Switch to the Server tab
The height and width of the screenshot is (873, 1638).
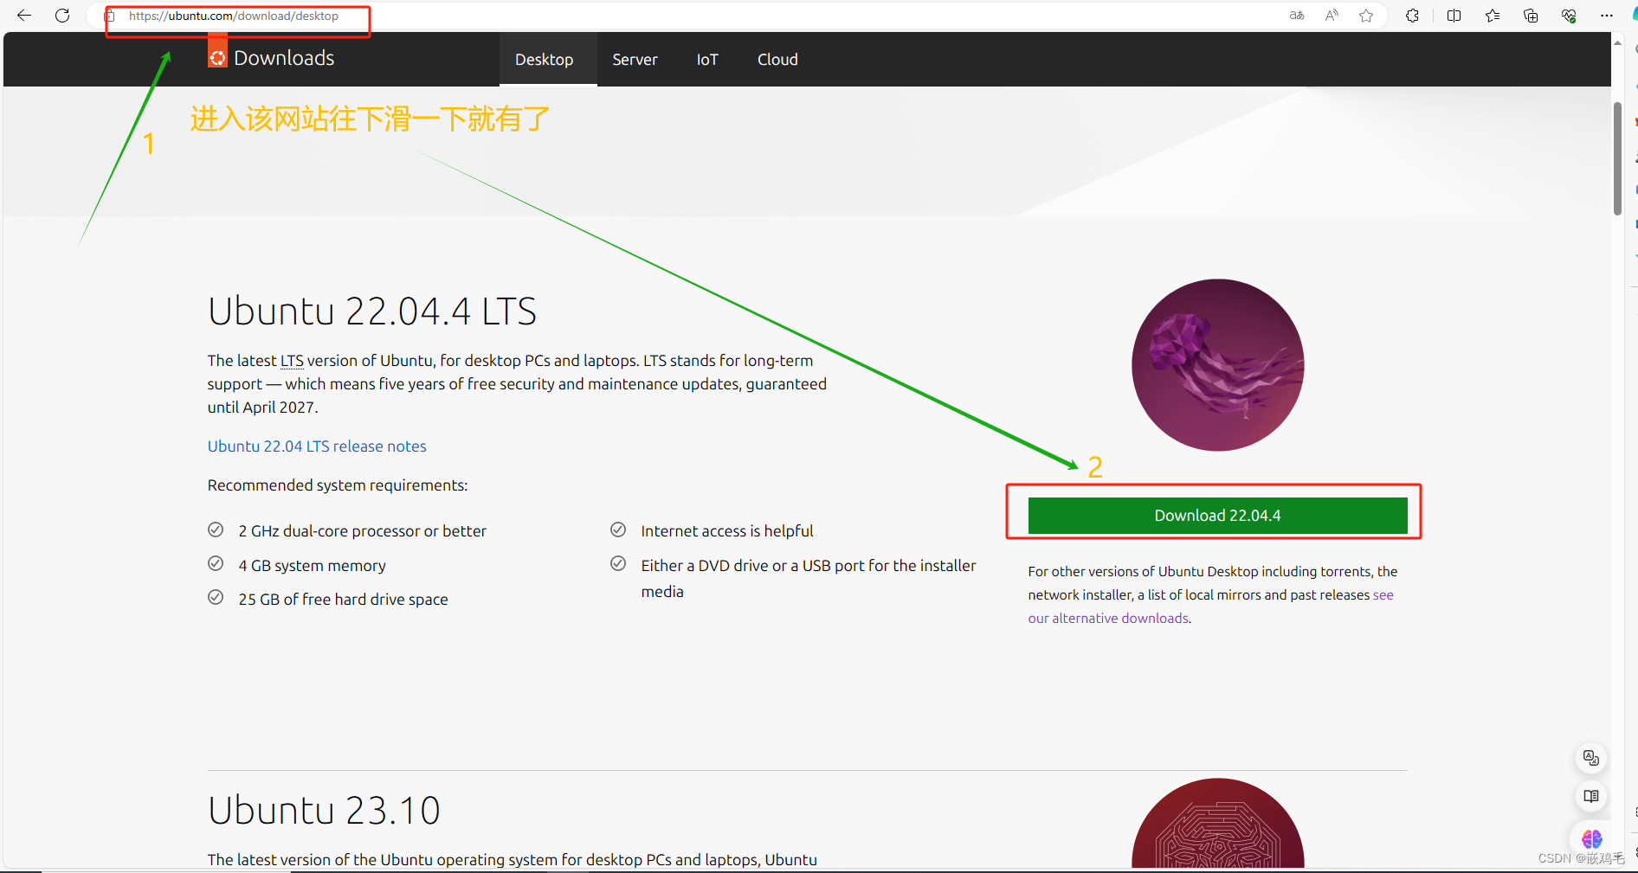point(635,60)
